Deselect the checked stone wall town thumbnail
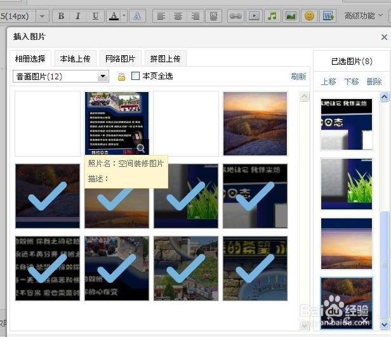Viewport: 391px width, 337px height. click(x=186, y=268)
